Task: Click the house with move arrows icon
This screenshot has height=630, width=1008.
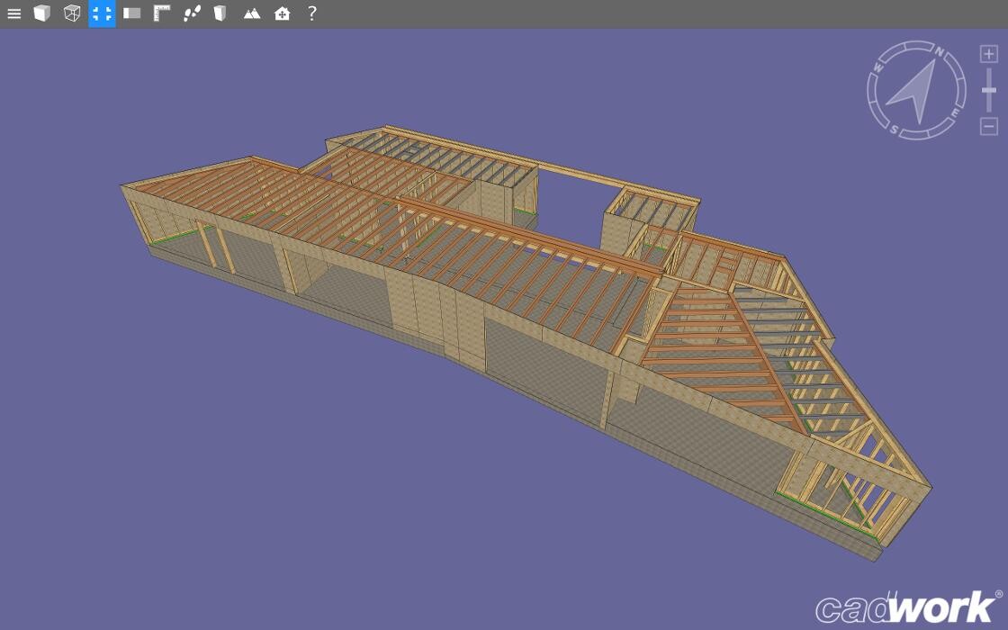Action: [x=283, y=13]
